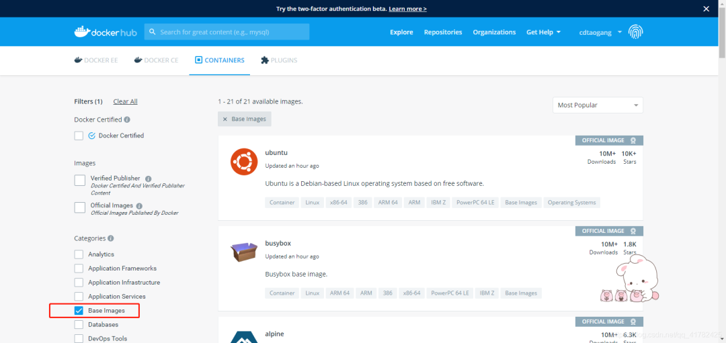Click the alpine logo

[x=244, y=337]
